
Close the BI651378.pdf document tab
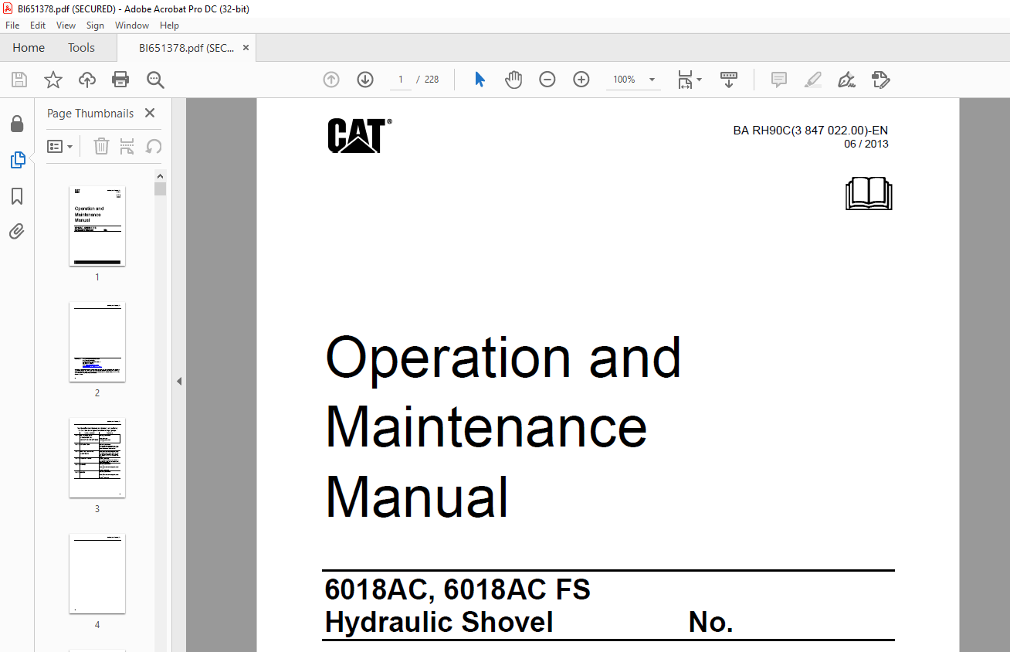point(246,48)
